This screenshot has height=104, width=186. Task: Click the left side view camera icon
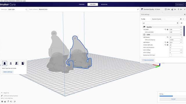coord(11,101)
